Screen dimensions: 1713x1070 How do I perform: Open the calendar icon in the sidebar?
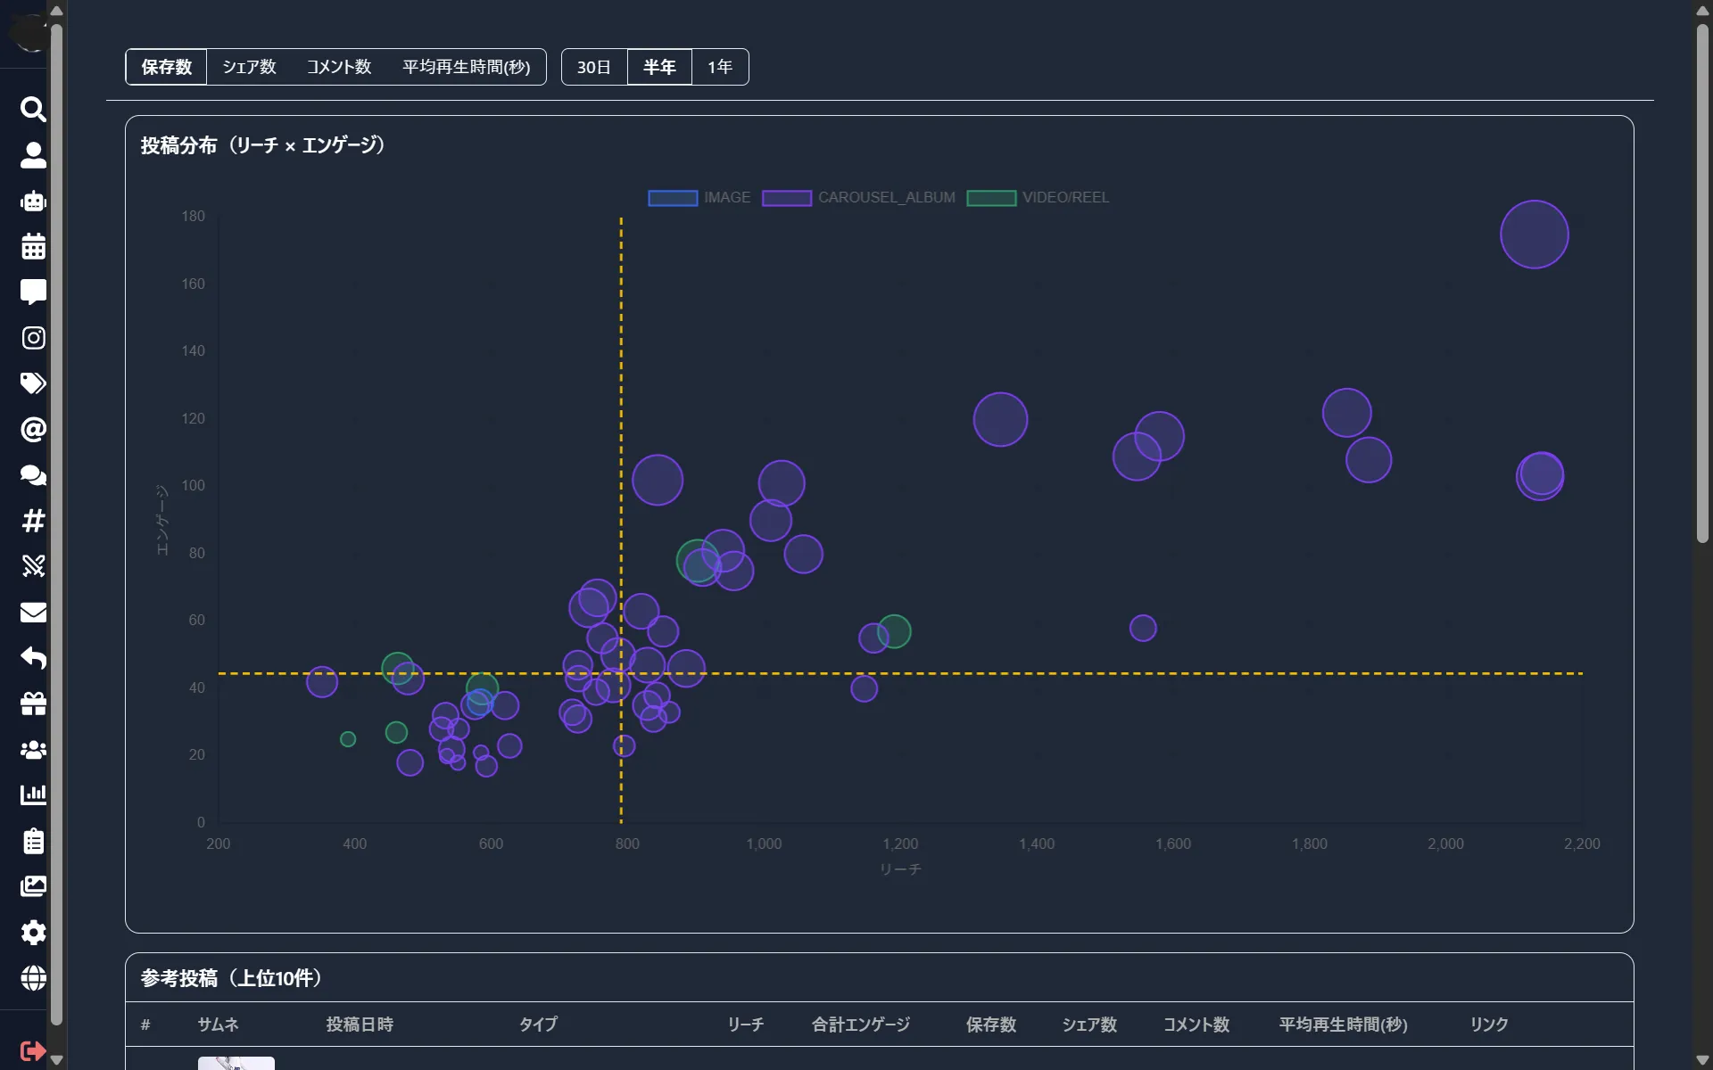click(x=33, y=246)
